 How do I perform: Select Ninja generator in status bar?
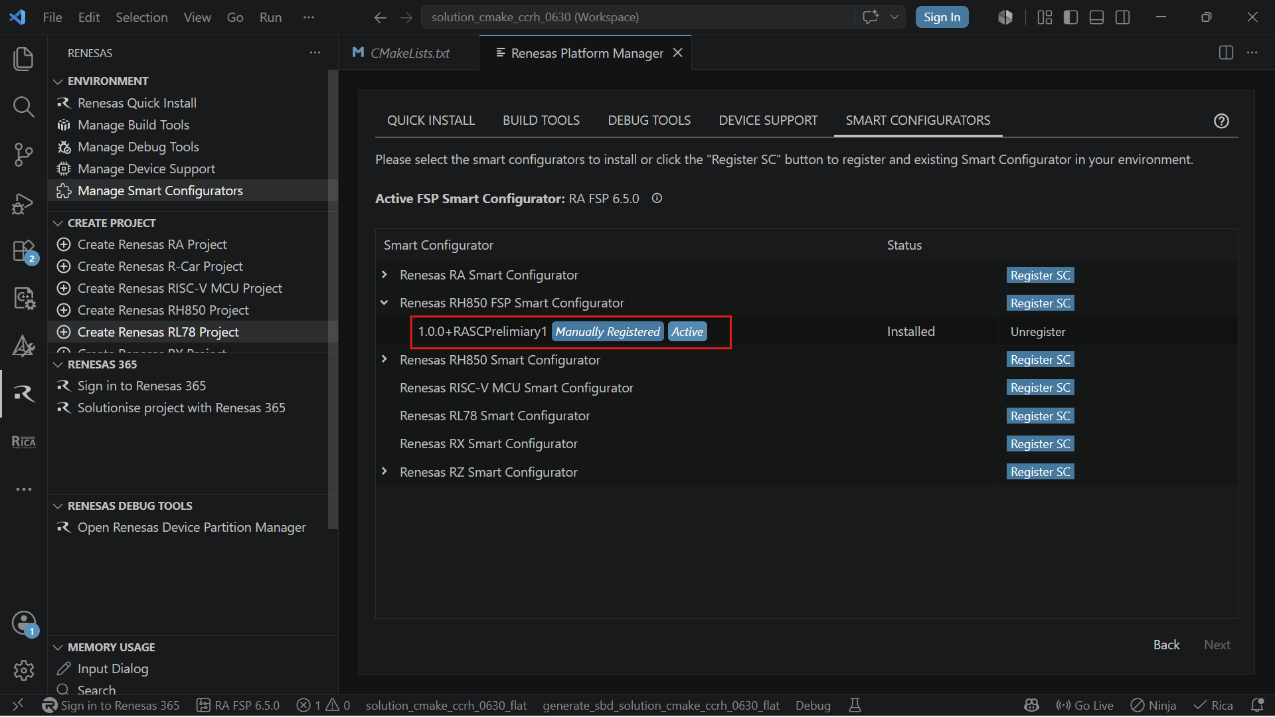[1153, 705]
